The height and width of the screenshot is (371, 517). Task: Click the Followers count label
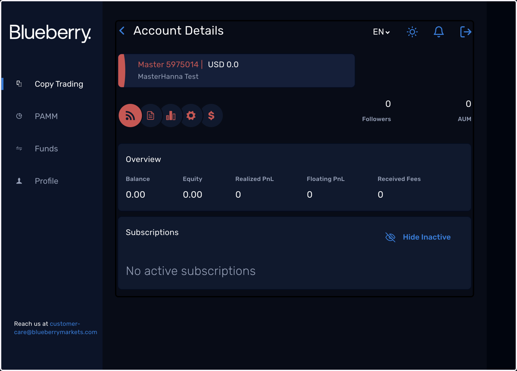click(377, 119)
